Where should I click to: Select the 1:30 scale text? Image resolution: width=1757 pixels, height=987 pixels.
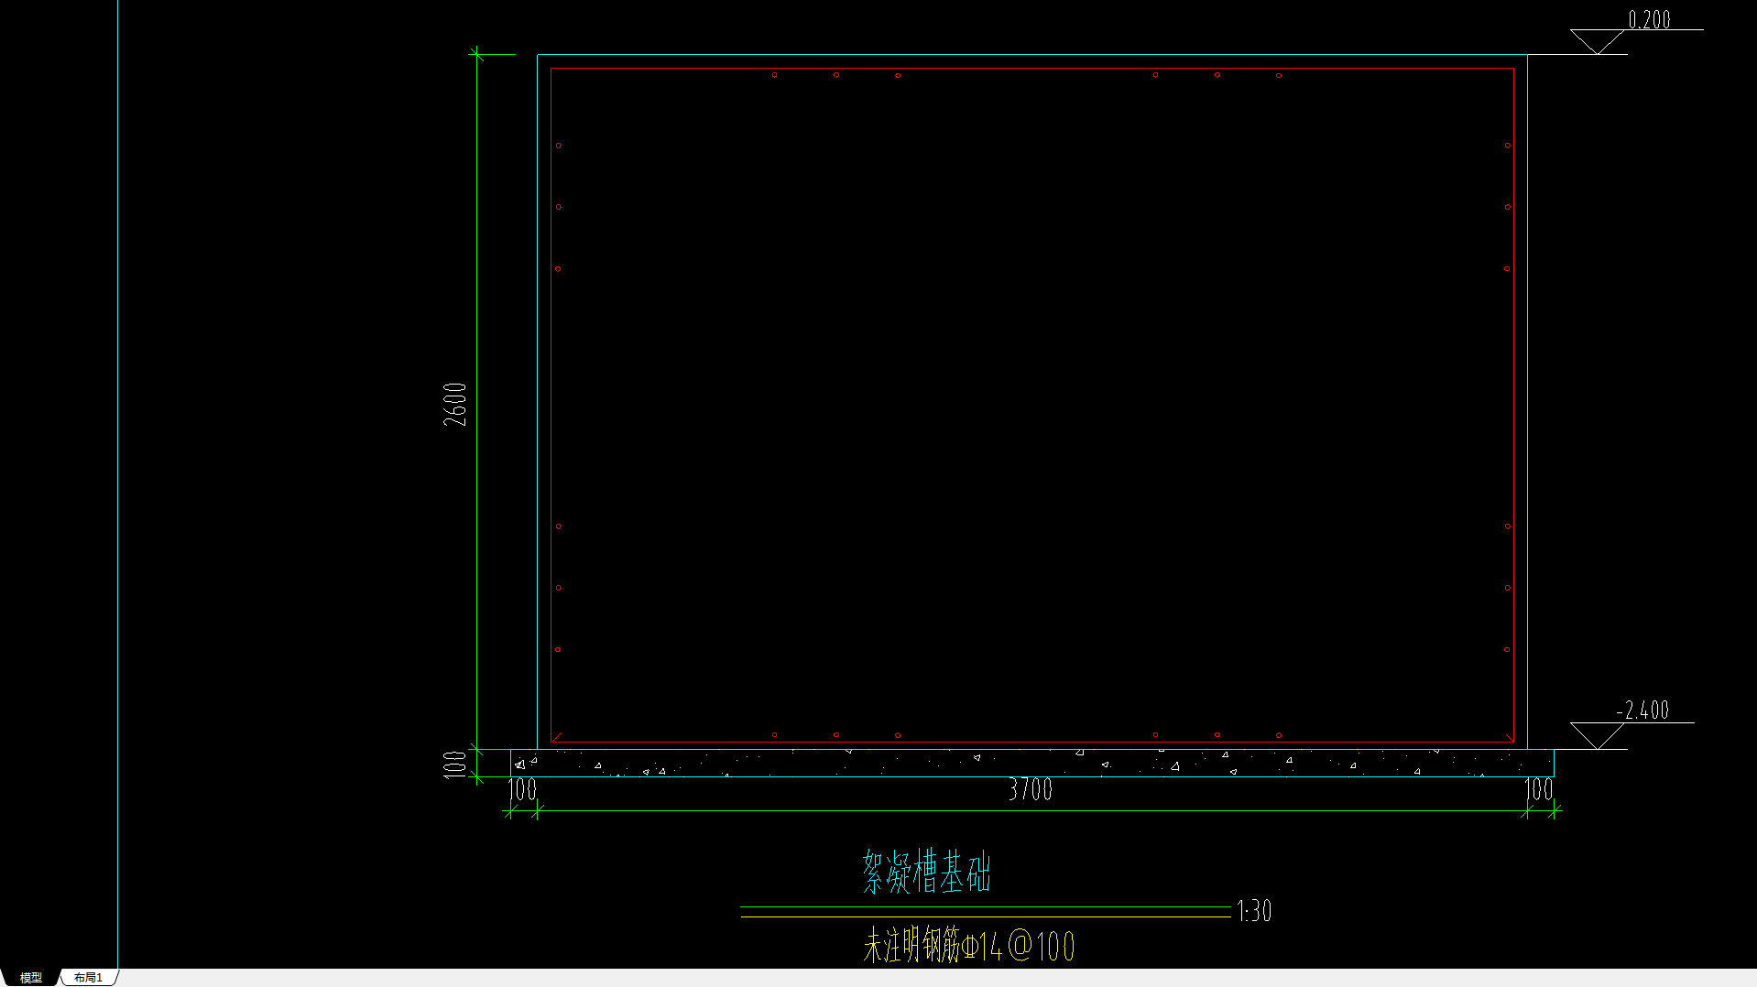point(1254,911)
